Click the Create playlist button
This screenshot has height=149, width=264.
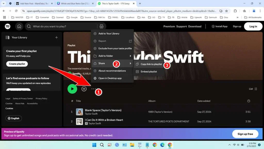tap(17, 64)
